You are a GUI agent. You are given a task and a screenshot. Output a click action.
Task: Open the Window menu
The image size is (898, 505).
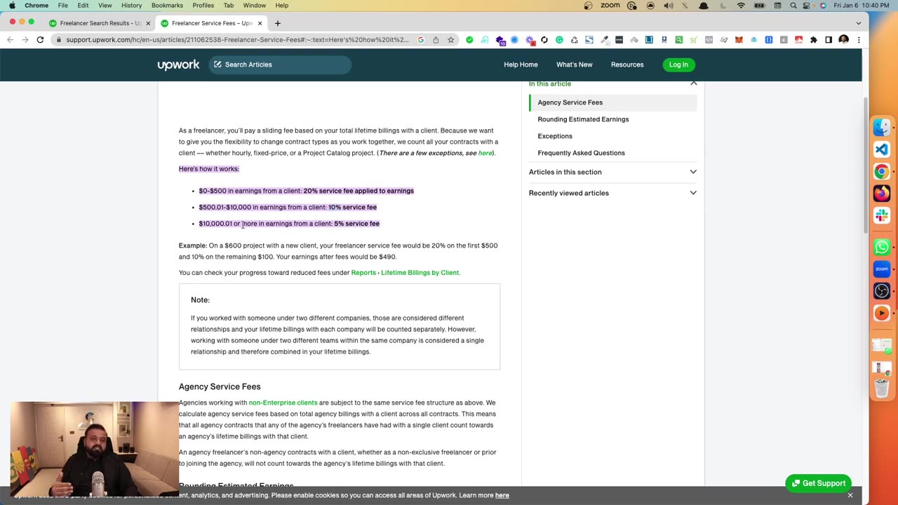pyautogui.click(x=254, y=6)
